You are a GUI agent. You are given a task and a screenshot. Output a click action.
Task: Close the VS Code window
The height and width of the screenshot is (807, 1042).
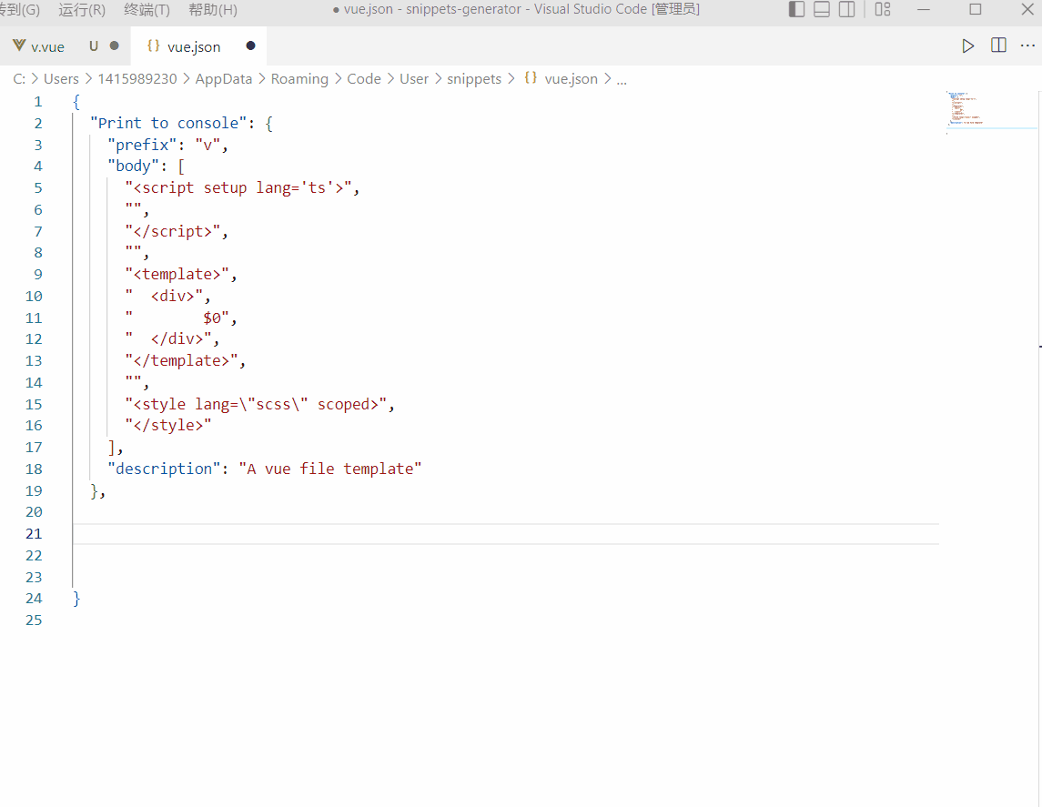pyautogui.click(x=1027, y=9)
